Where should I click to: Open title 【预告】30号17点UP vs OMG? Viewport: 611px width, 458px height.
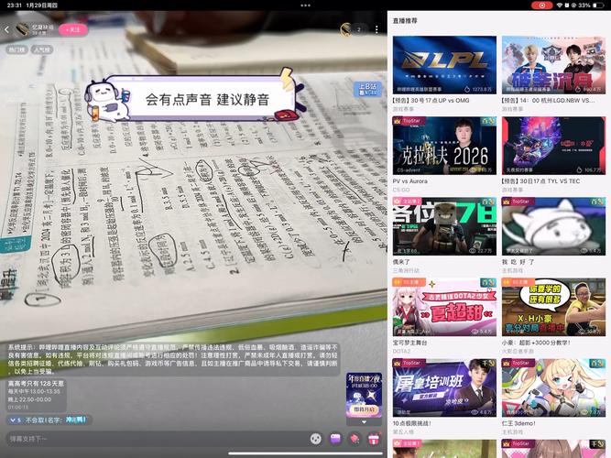pos(431,101)
